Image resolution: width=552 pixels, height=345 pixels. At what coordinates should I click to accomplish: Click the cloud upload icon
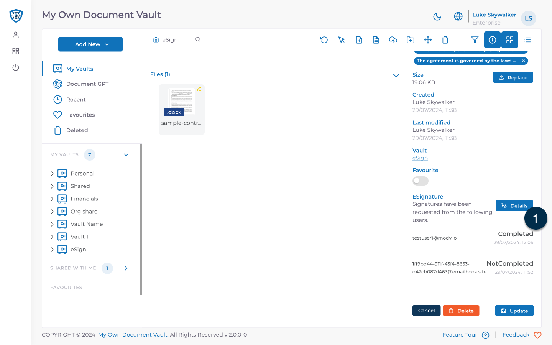pyautogui.click(x=393, y=40)
